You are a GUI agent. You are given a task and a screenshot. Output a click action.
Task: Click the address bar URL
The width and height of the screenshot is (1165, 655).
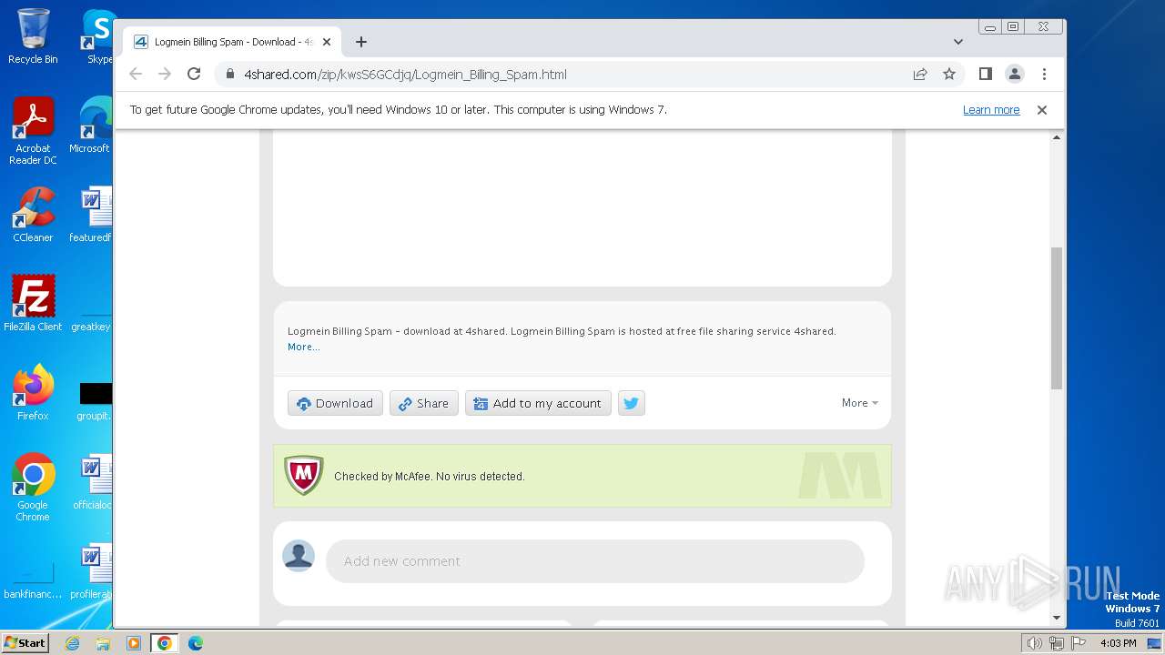(405, 75)
